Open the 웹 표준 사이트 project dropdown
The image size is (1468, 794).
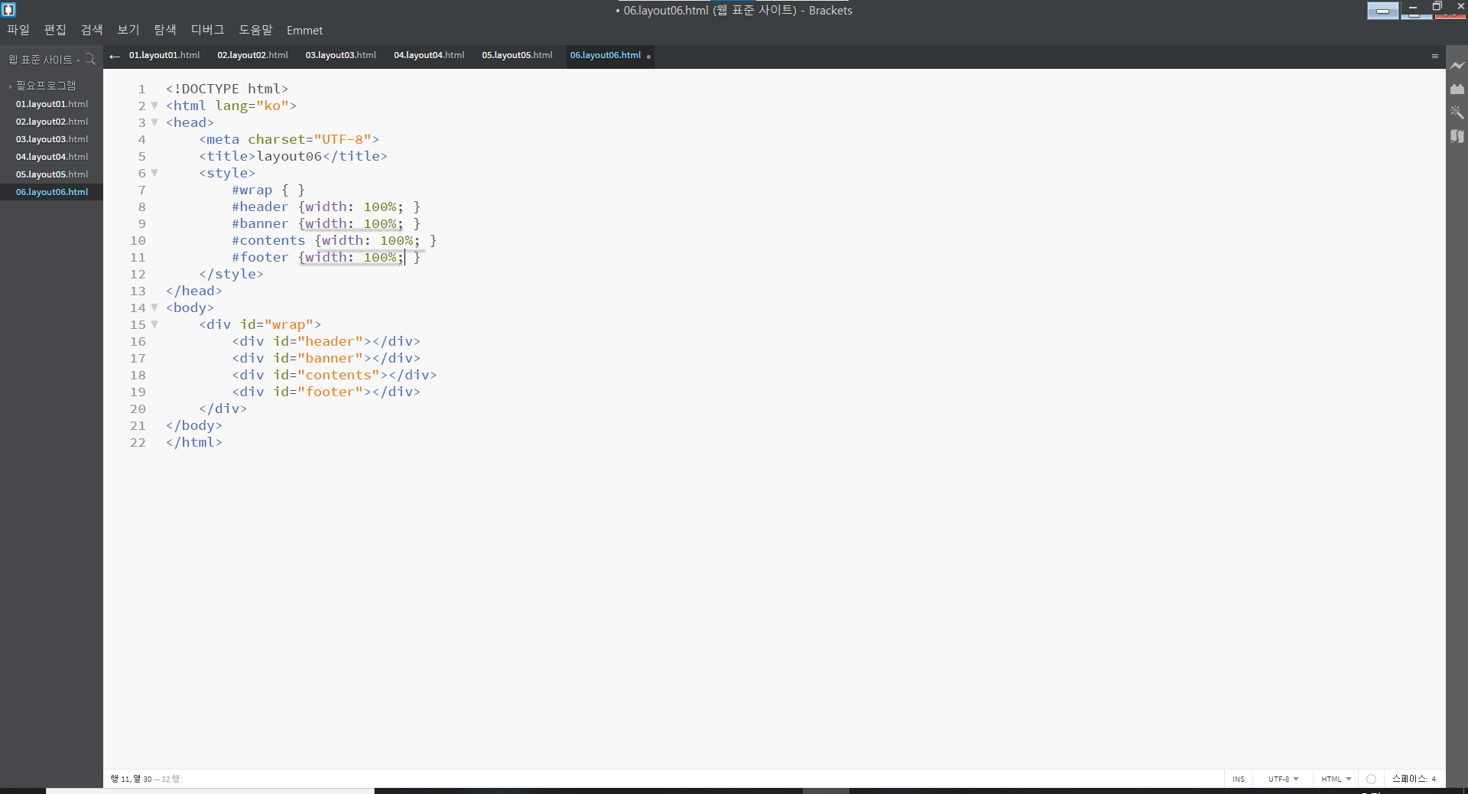[44, 60]
